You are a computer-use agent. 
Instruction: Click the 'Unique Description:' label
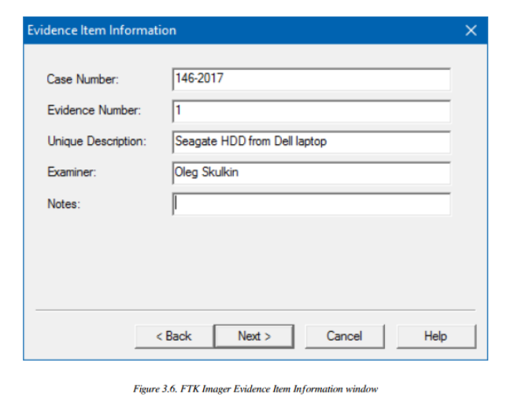(x=97, y=142)
